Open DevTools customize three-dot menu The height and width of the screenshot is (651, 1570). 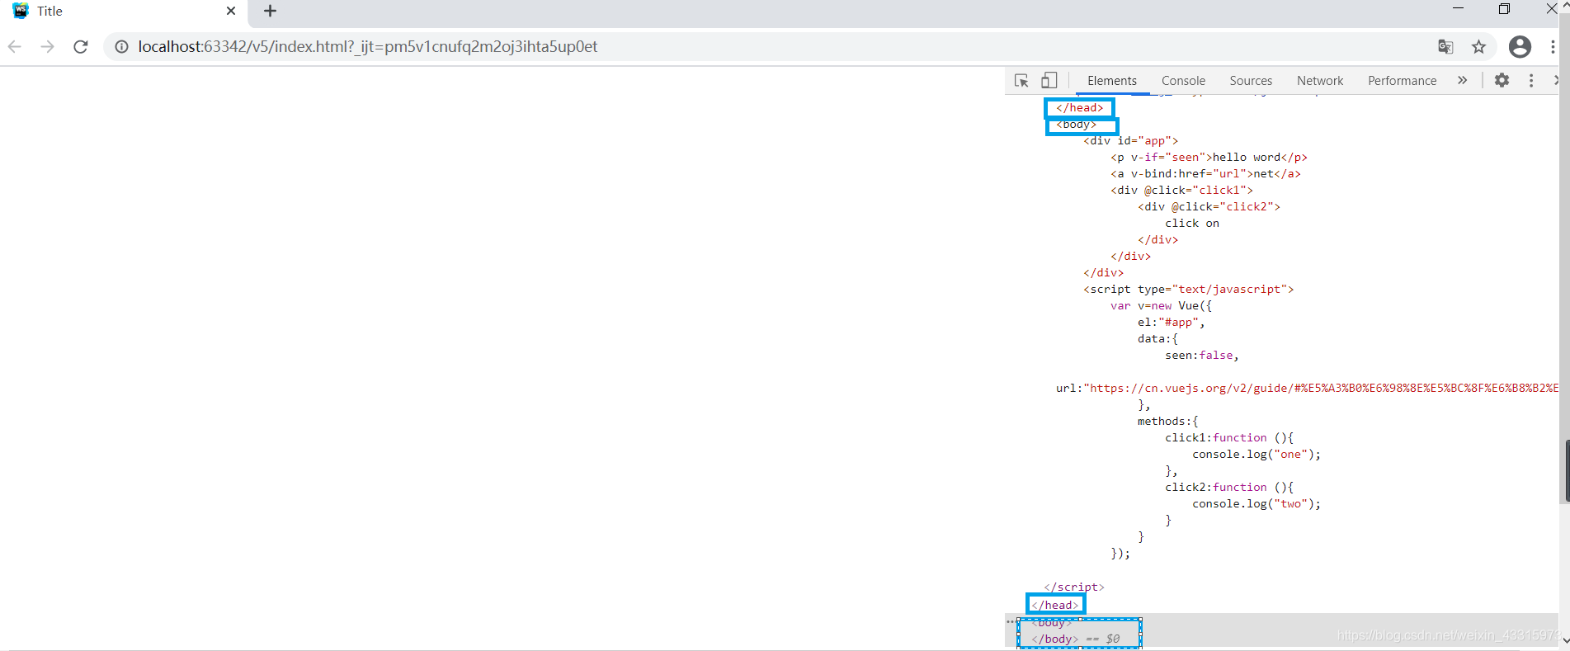pos(1531,80)
